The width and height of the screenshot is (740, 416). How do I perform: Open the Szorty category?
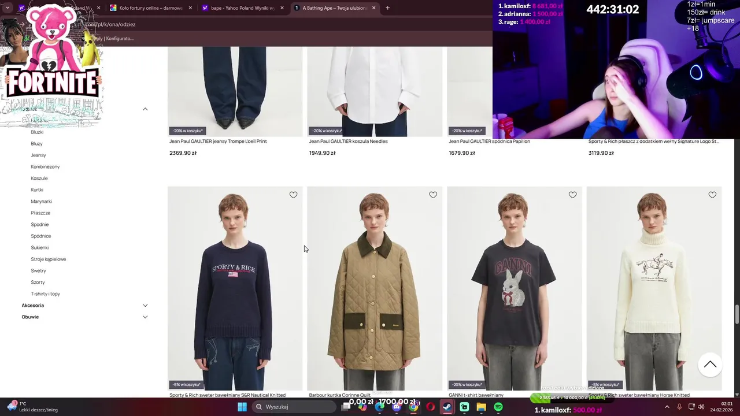point(38,282)
